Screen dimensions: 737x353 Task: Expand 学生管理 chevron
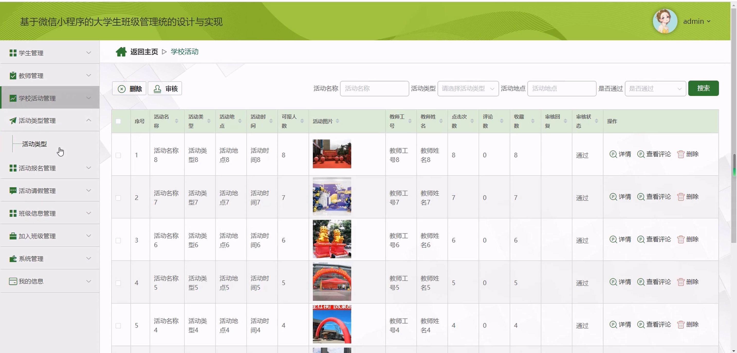tap(89, 53)
